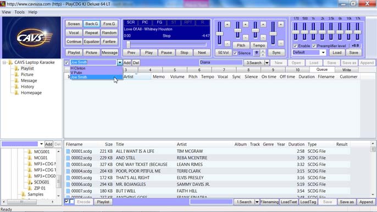377x212 pixels.
Task: Select file 00003.scdg in the list
Action: (81, 164)
